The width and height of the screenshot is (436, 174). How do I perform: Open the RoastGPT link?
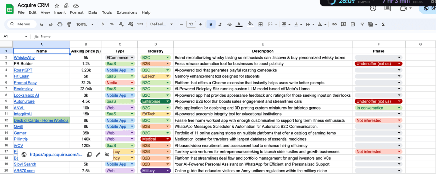(x=23, y=70)
